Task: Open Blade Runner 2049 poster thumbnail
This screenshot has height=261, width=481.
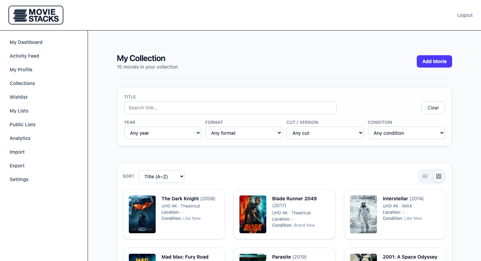Action: click(x=253, y=214)
